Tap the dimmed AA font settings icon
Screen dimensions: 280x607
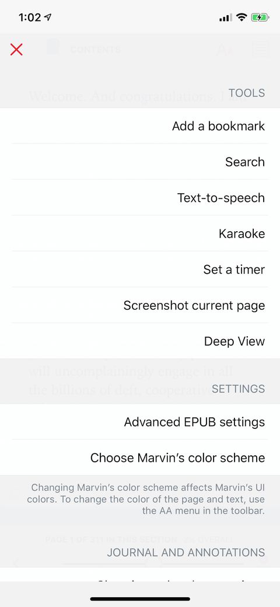click(225, 50)
